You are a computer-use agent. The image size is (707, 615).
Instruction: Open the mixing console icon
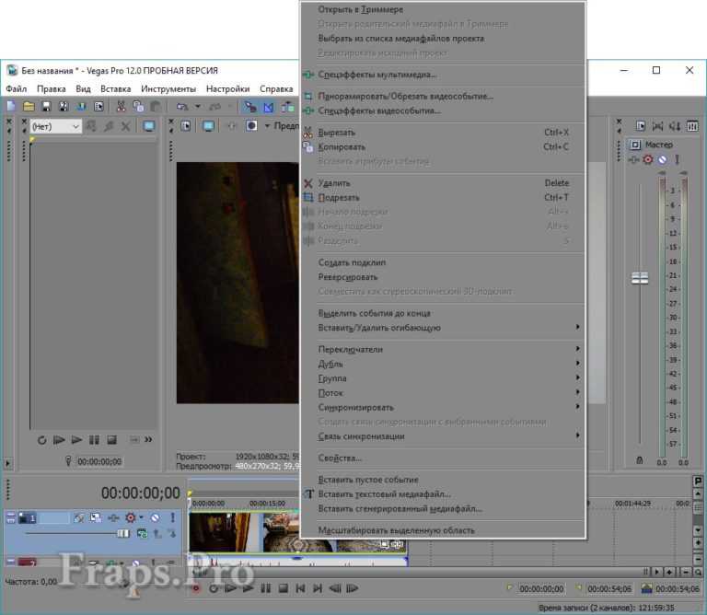tap(692, 126)
